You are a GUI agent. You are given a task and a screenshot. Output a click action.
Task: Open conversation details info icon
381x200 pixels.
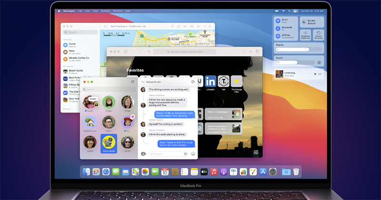click(x=192, y=82)
